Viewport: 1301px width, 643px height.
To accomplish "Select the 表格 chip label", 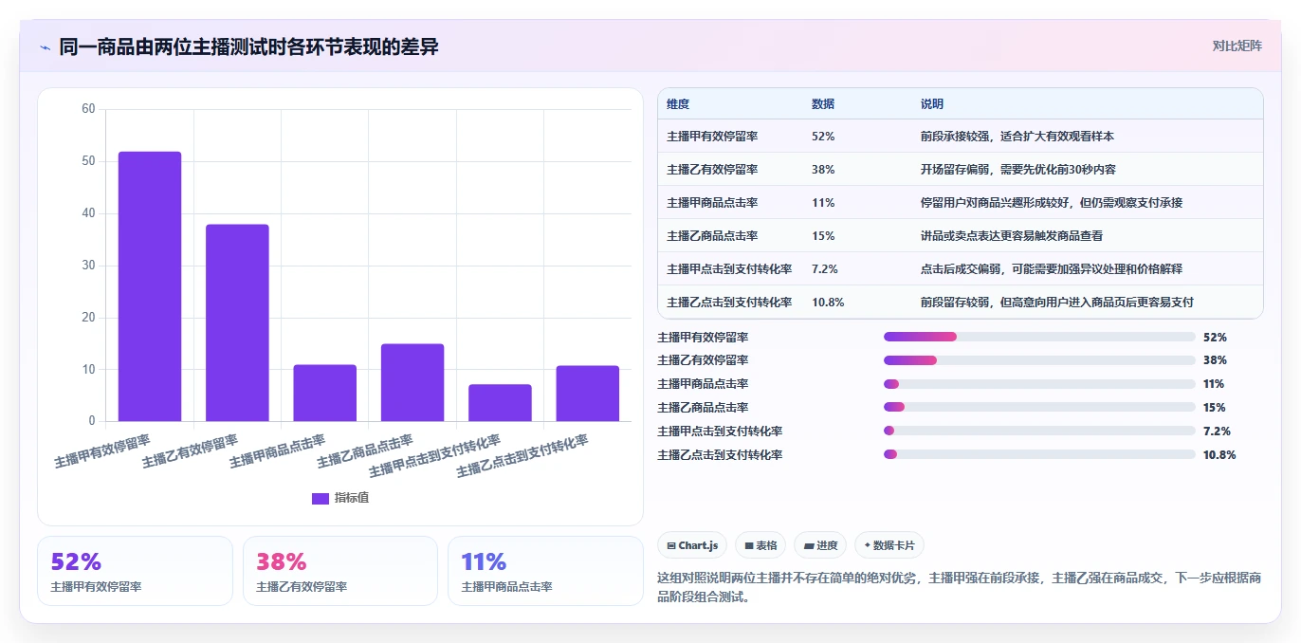I will point(766,545).
